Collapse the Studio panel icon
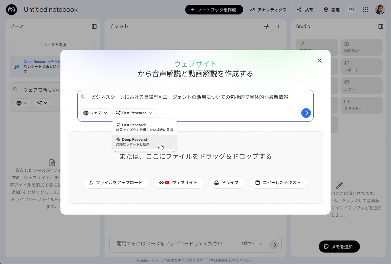 (381, 27)
